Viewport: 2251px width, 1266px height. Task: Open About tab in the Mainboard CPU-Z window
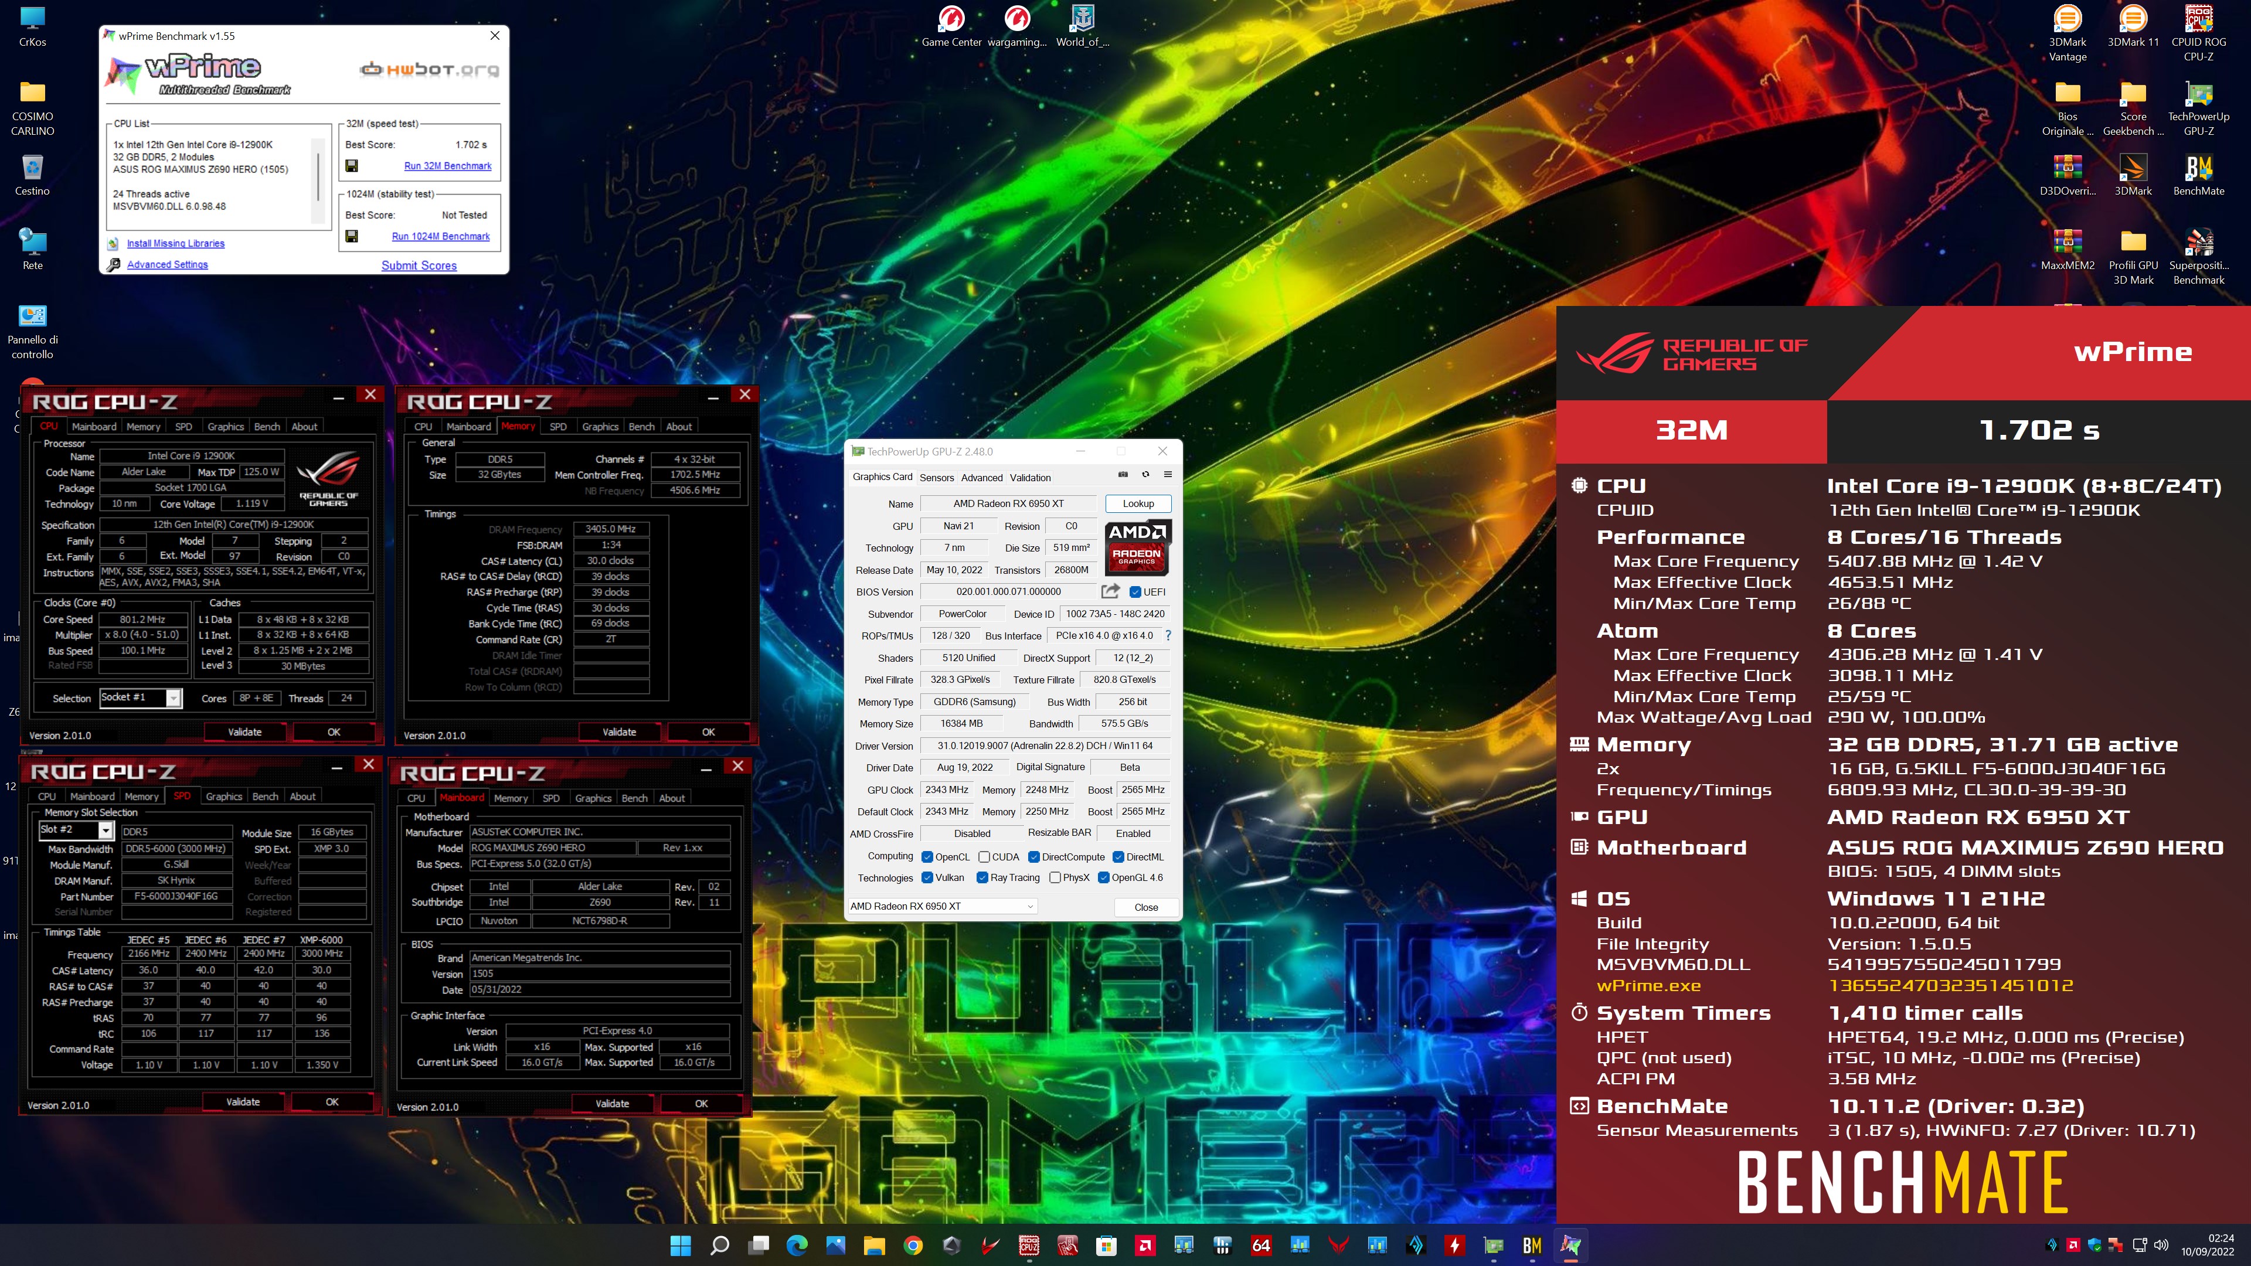(x=672, y=798)
